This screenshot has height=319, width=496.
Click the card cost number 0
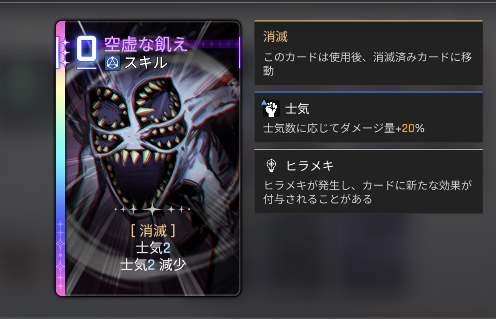click(x=87, y=49)
